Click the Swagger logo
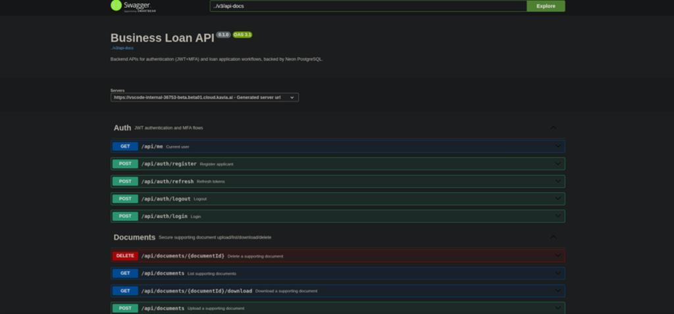The width and height of the screenshot is (674, 314). pos(133,6)
